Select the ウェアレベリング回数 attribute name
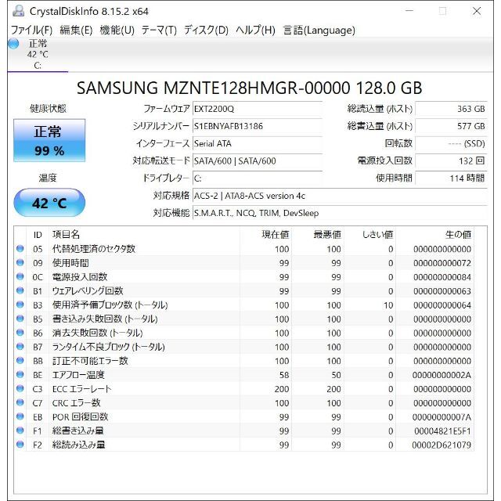Image resolution: width=501 pixels, height=501 pixels. click(x=88, y=290)
